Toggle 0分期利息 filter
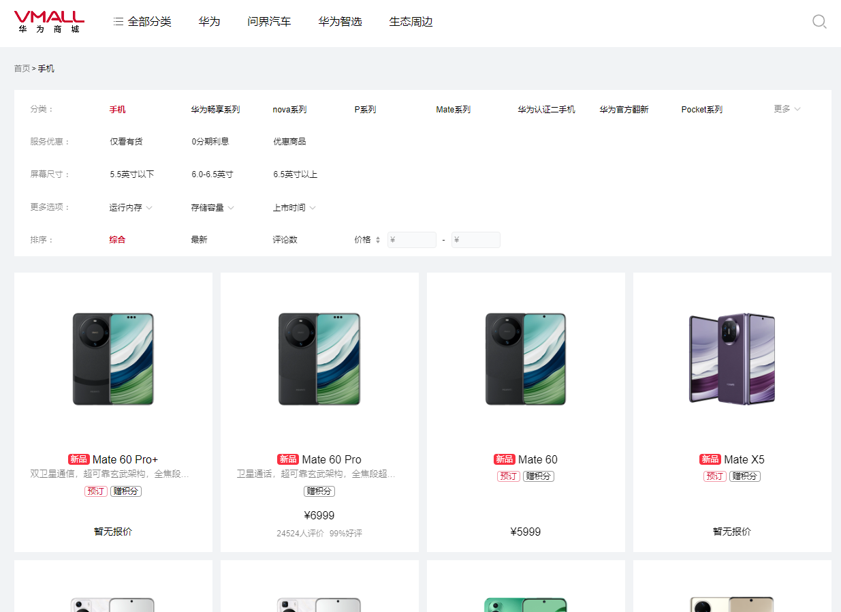 tap(210, 142)
